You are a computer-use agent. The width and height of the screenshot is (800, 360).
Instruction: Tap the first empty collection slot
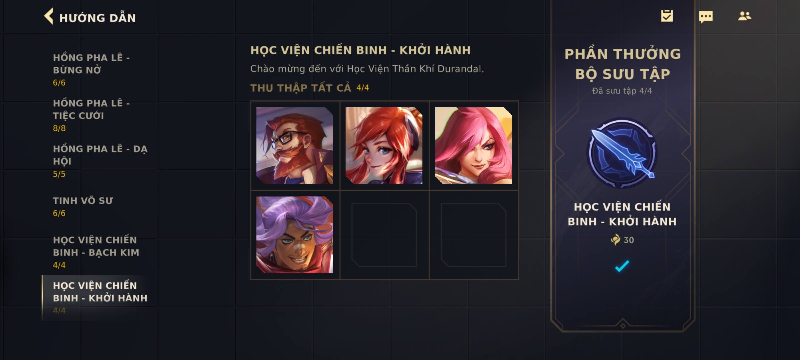click(x=384, y=235)
